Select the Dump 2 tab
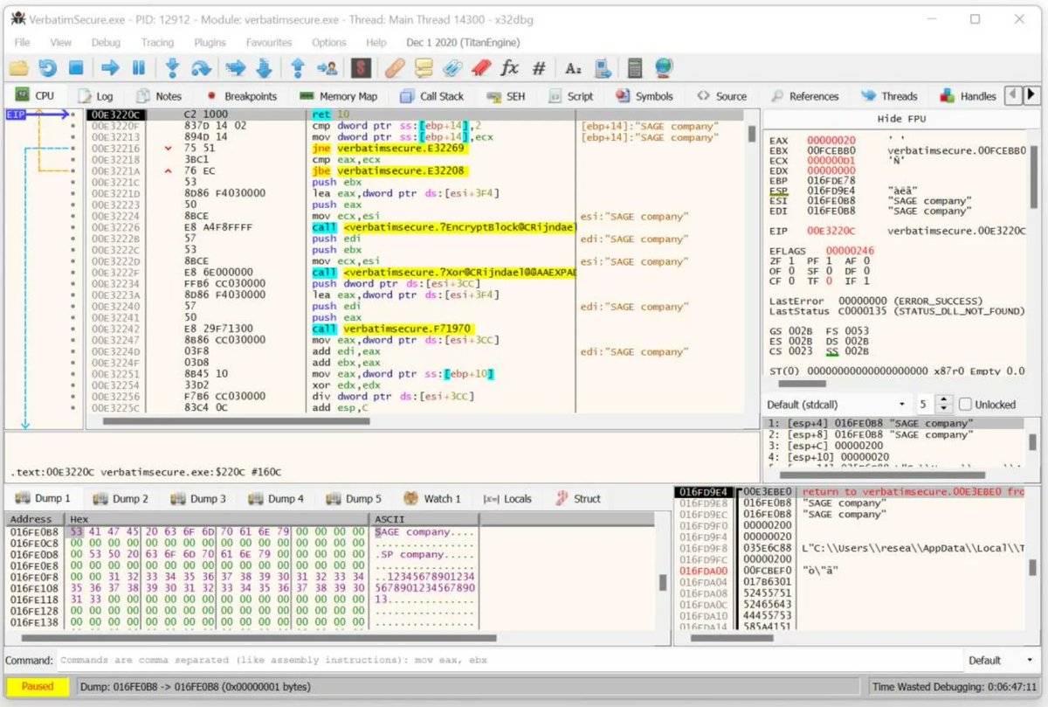The image size is (1048, 707). [x=121, y=499]
